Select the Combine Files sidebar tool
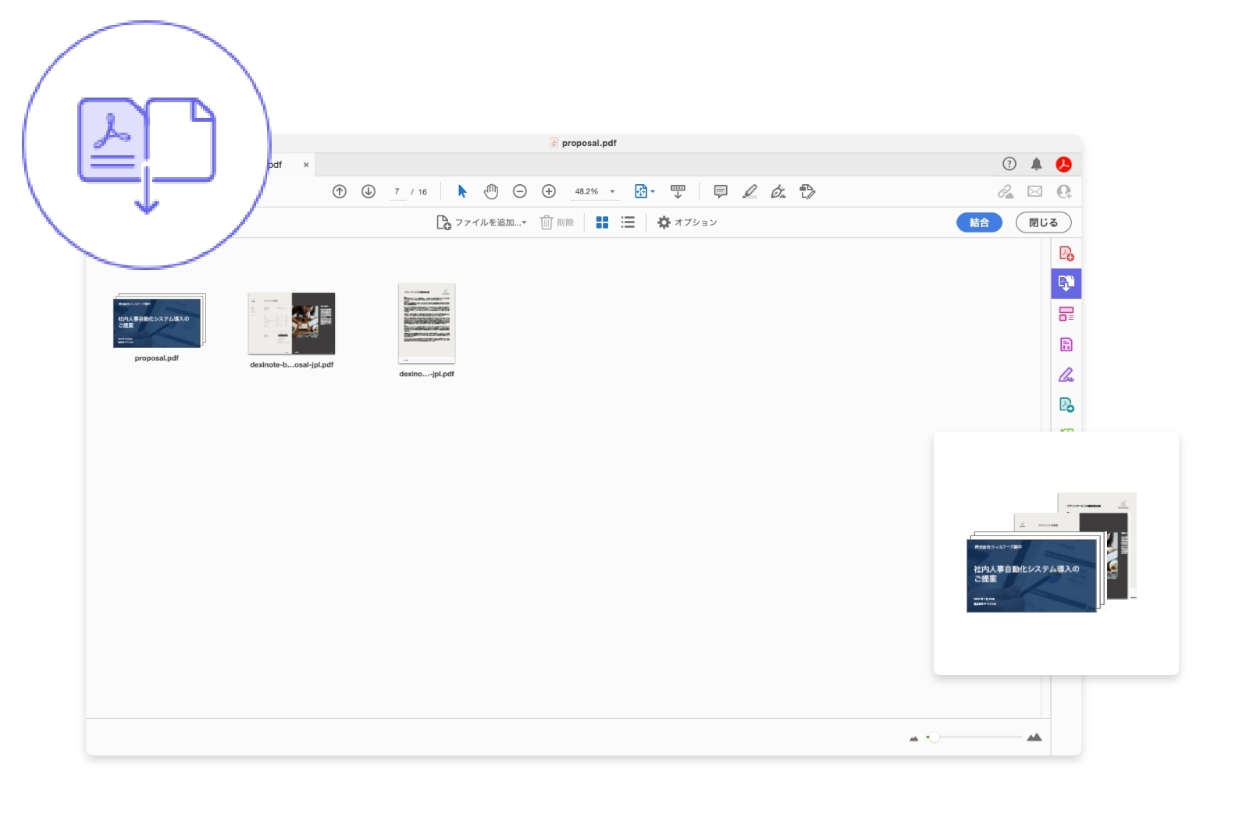This screenshot has width=1257, height=821. (1066, 283)
